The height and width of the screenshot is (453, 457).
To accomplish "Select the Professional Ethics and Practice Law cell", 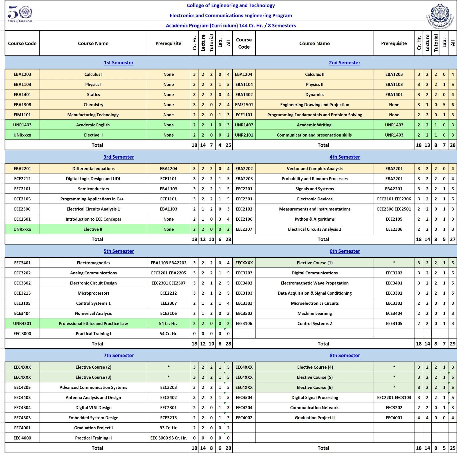I will tap(93, 324).
